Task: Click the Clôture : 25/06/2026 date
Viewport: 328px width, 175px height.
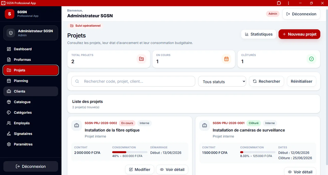Action: (295, 158)
